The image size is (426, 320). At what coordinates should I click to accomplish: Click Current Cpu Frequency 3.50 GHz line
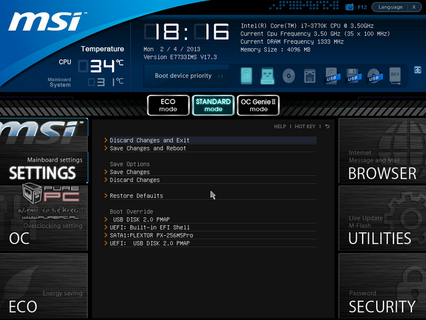click(x=315, y=34)
